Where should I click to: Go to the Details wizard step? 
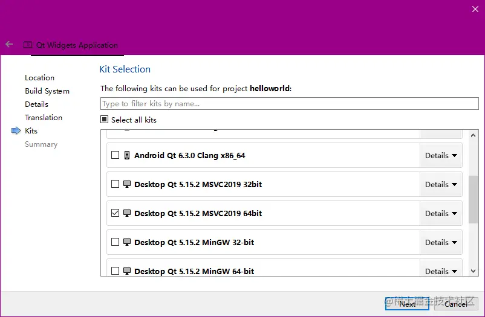tap(36, 104)
